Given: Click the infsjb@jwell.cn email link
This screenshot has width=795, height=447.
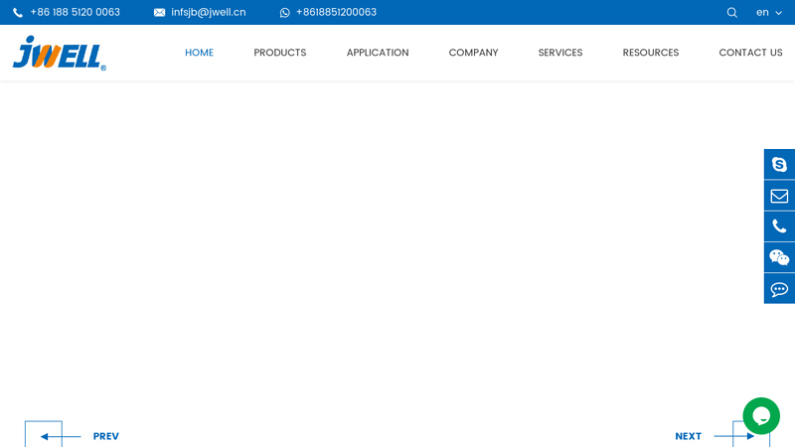Looking at the screenshot, I should click(209, 12).
